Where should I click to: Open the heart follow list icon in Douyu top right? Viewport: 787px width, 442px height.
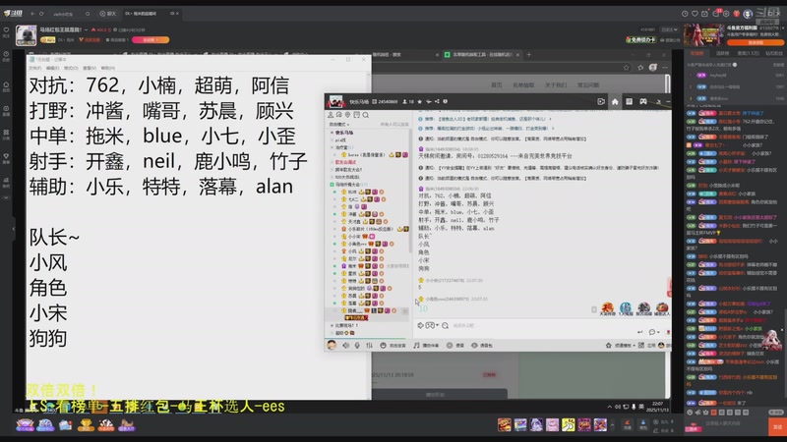tap(696, 14)
